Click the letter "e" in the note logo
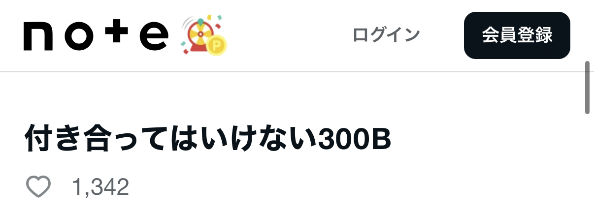This screenshot has height=213, width=594. (x=153, y=36)
